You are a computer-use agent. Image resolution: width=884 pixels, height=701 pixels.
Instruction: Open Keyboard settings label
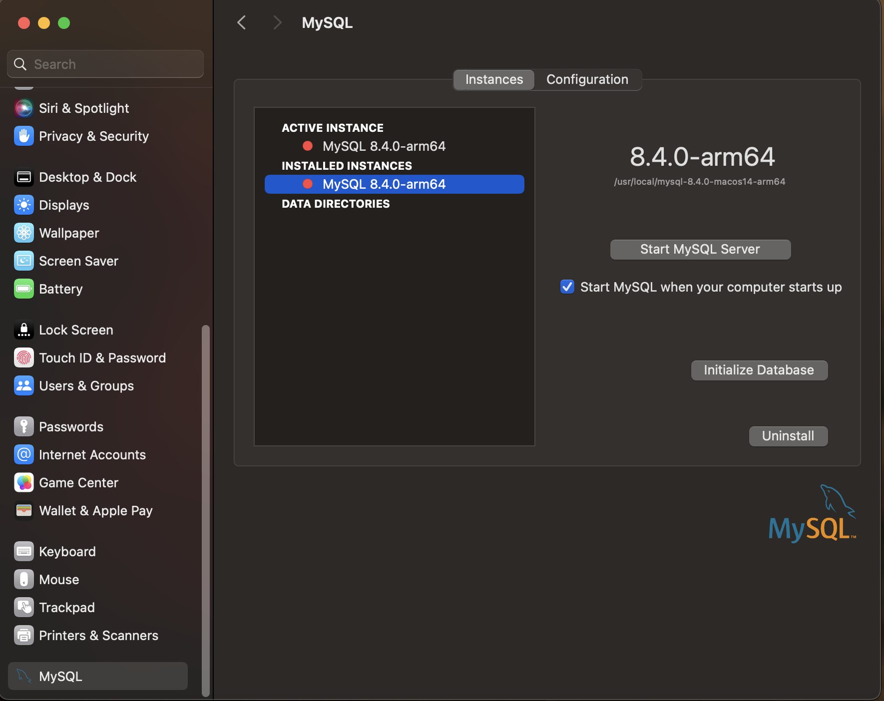(67, 552)
